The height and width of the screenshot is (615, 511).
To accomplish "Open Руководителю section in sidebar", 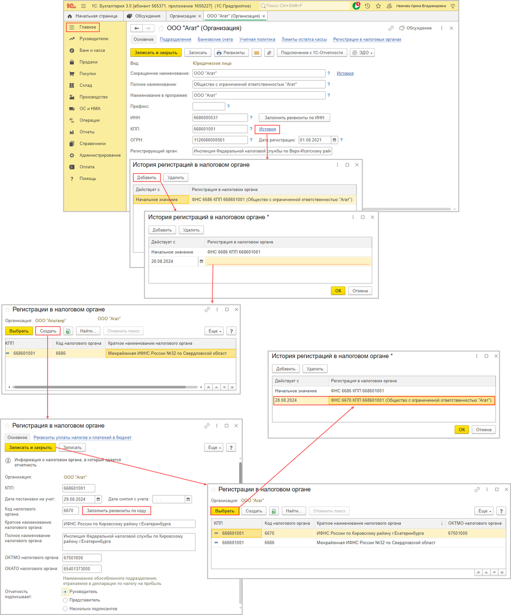I will 94,38.
